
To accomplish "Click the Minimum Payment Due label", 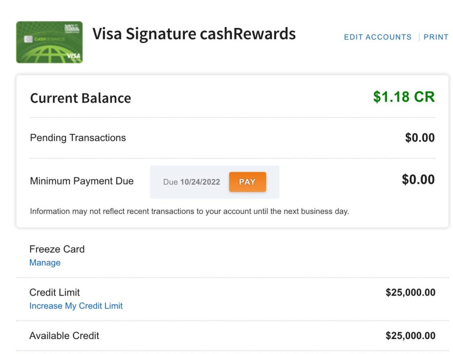I will click(82, 181).
